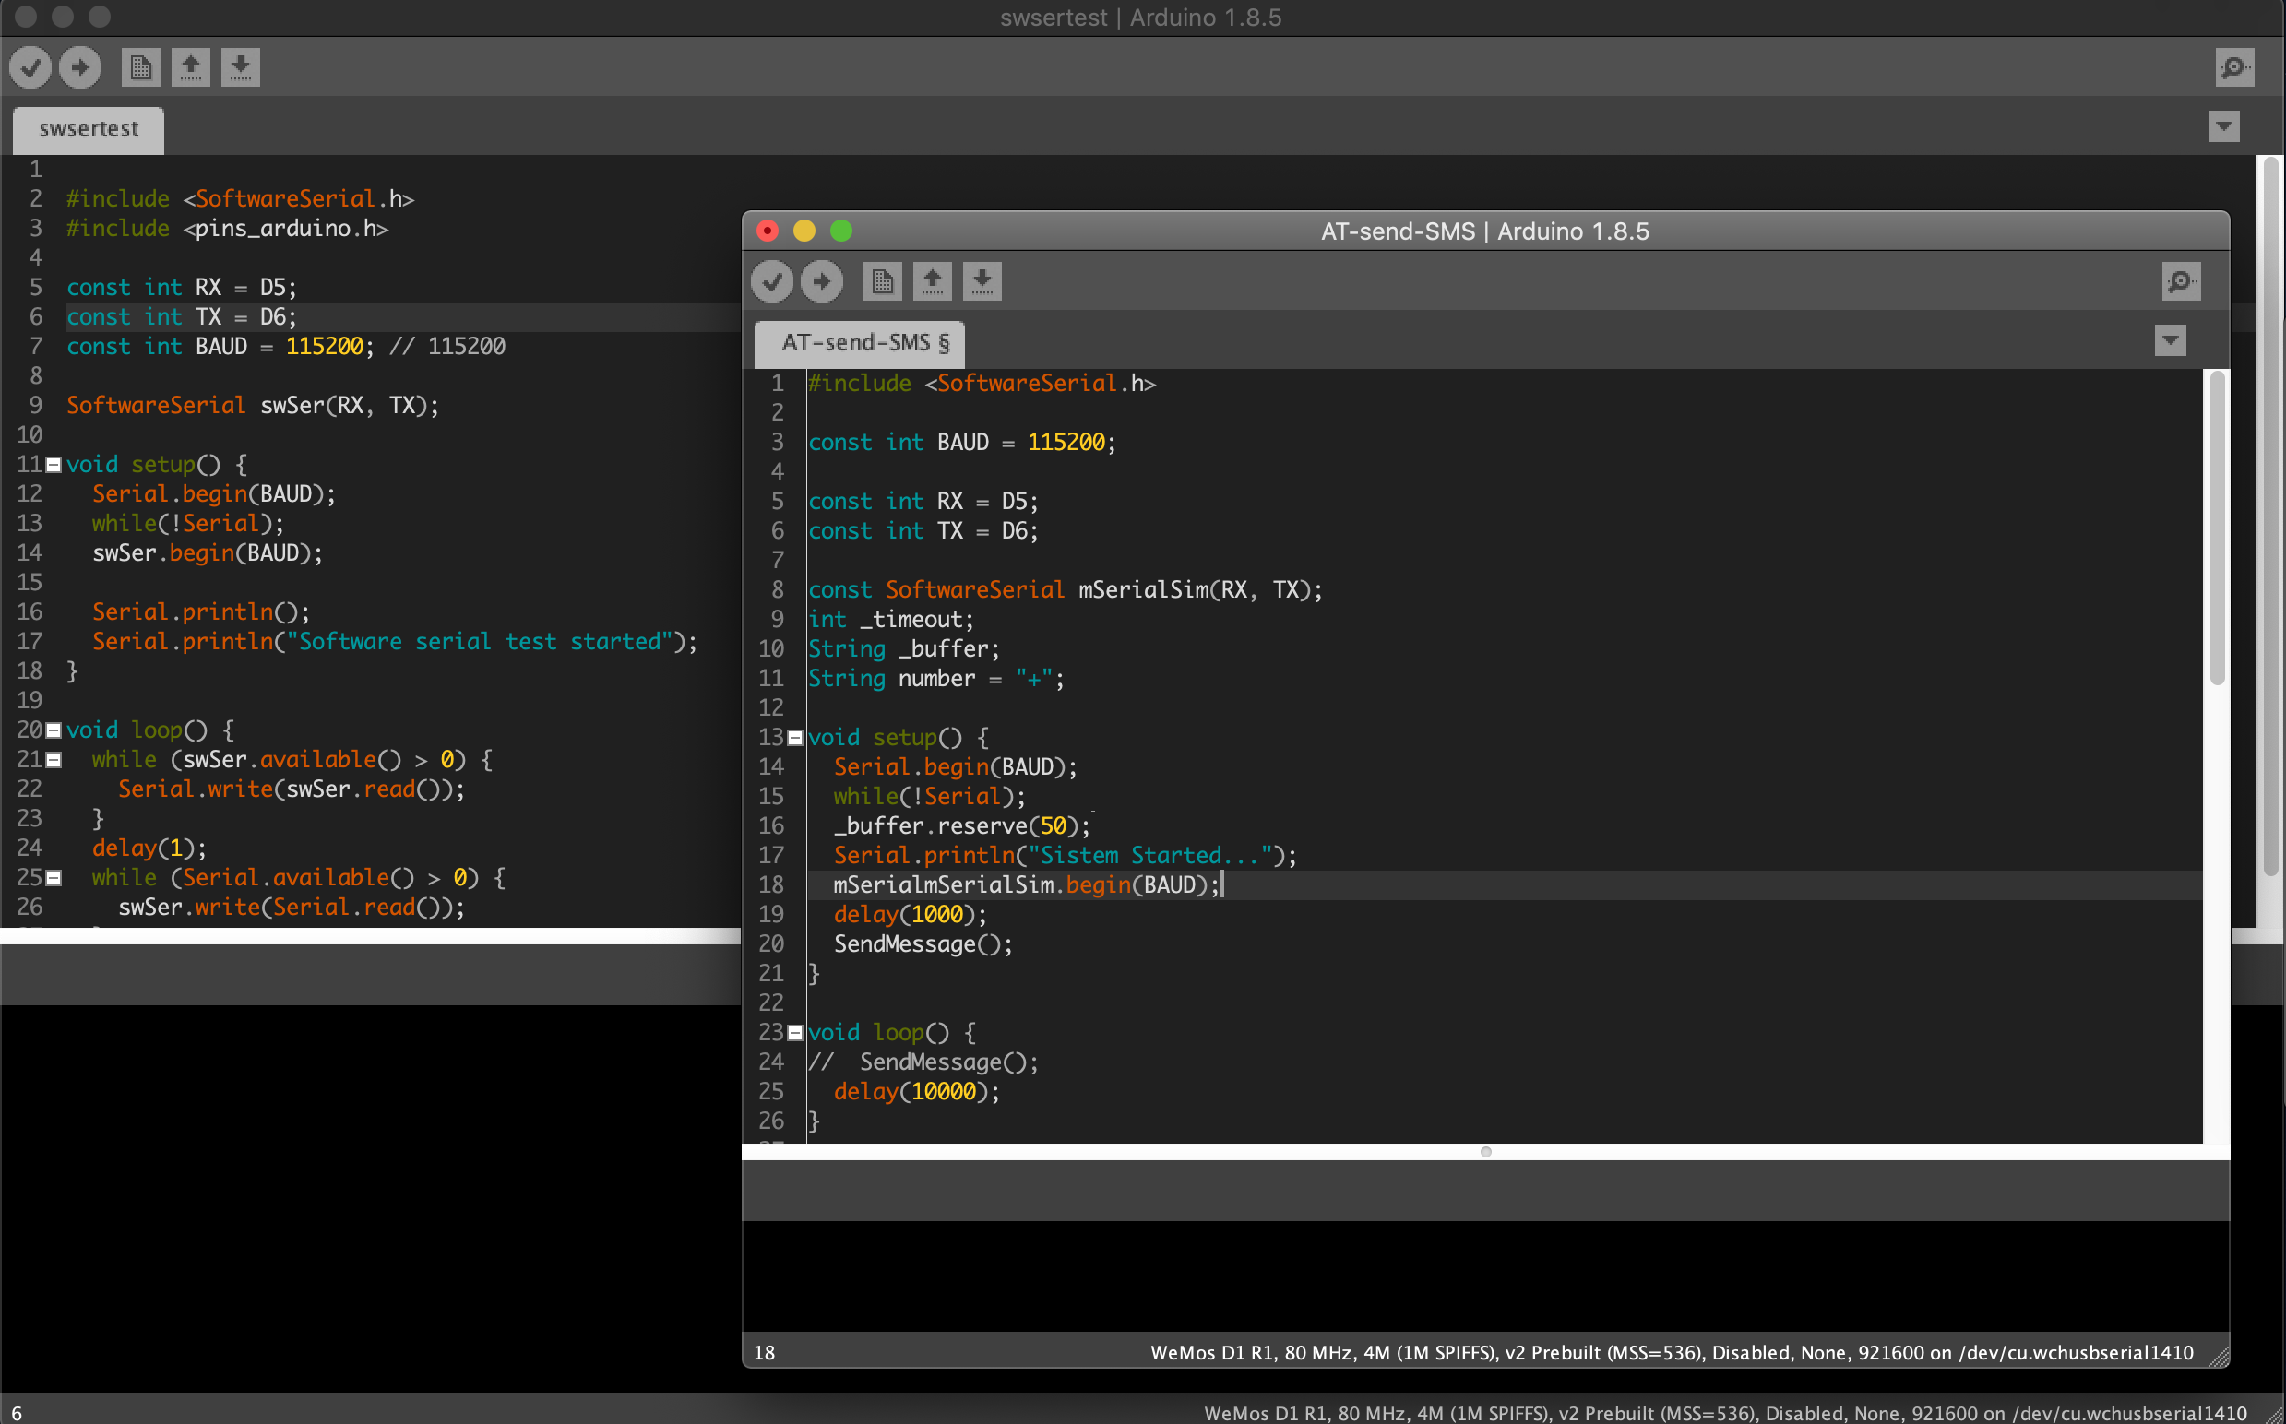Close the AT-send-SMS window
This screenshot has width=2286, height=1424.
coord(768,231)
